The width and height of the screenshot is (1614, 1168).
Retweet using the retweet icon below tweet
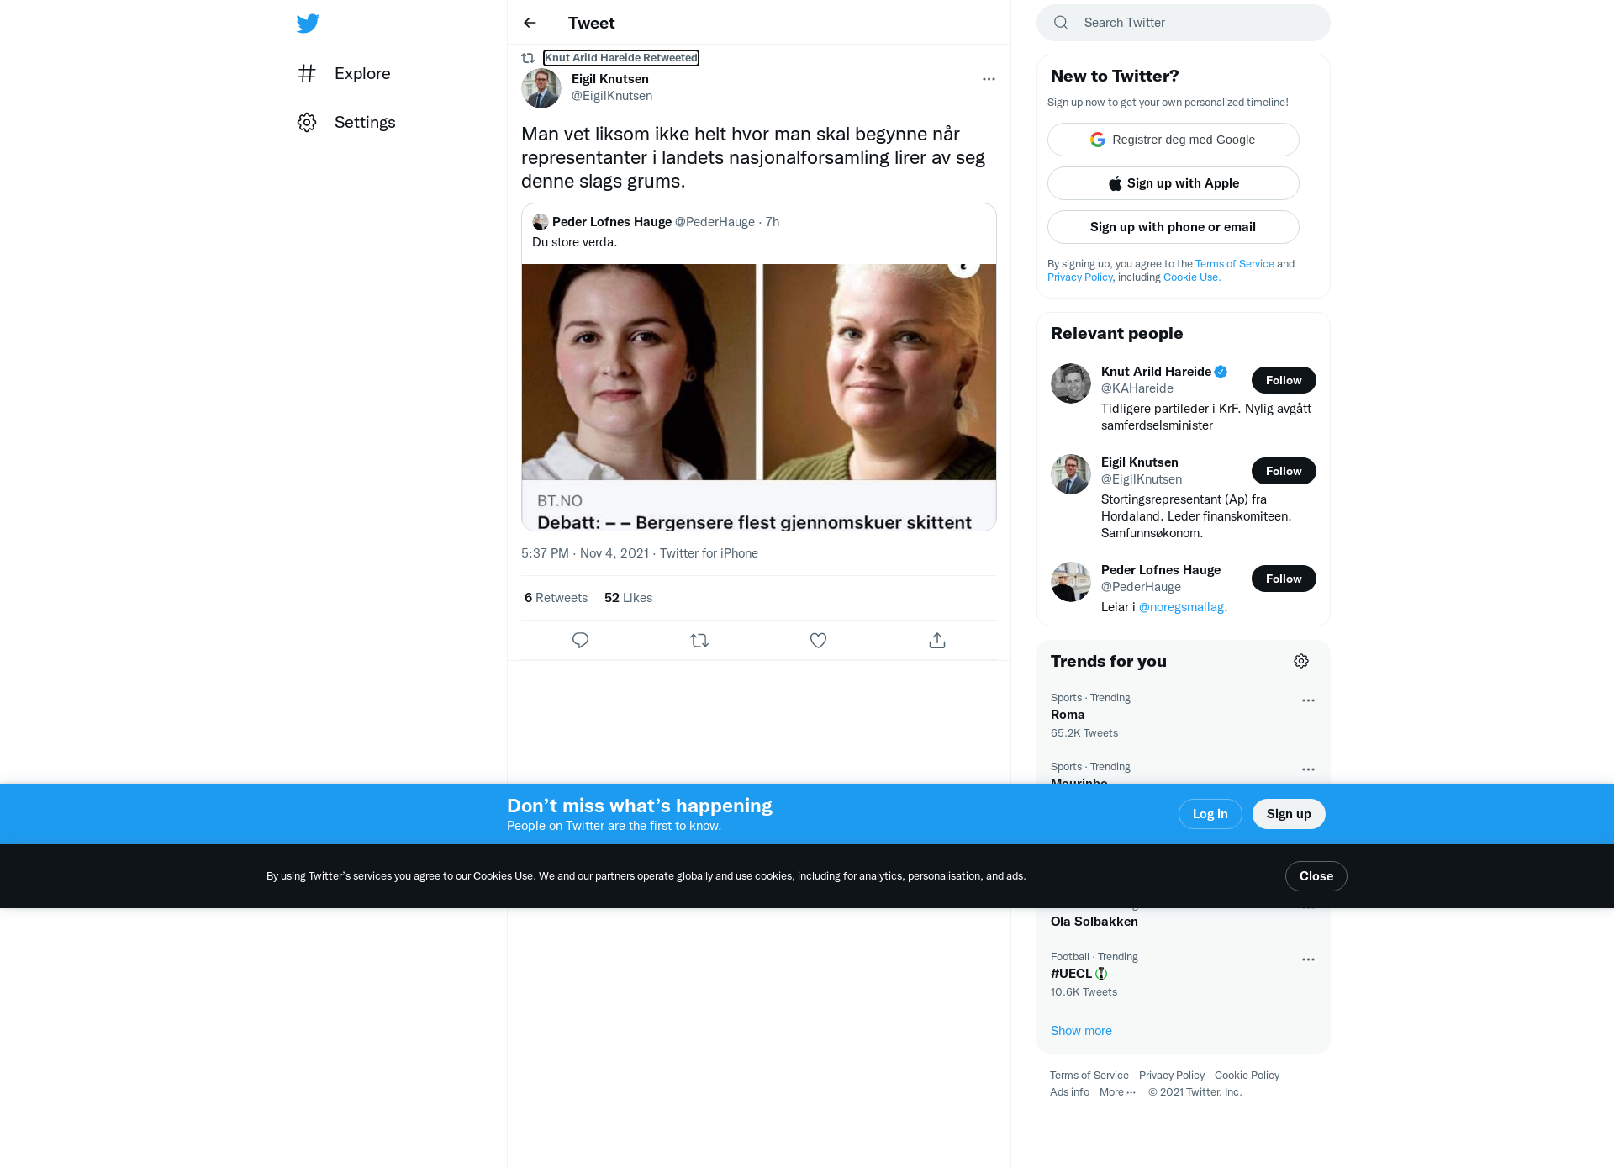pos(699,641)
